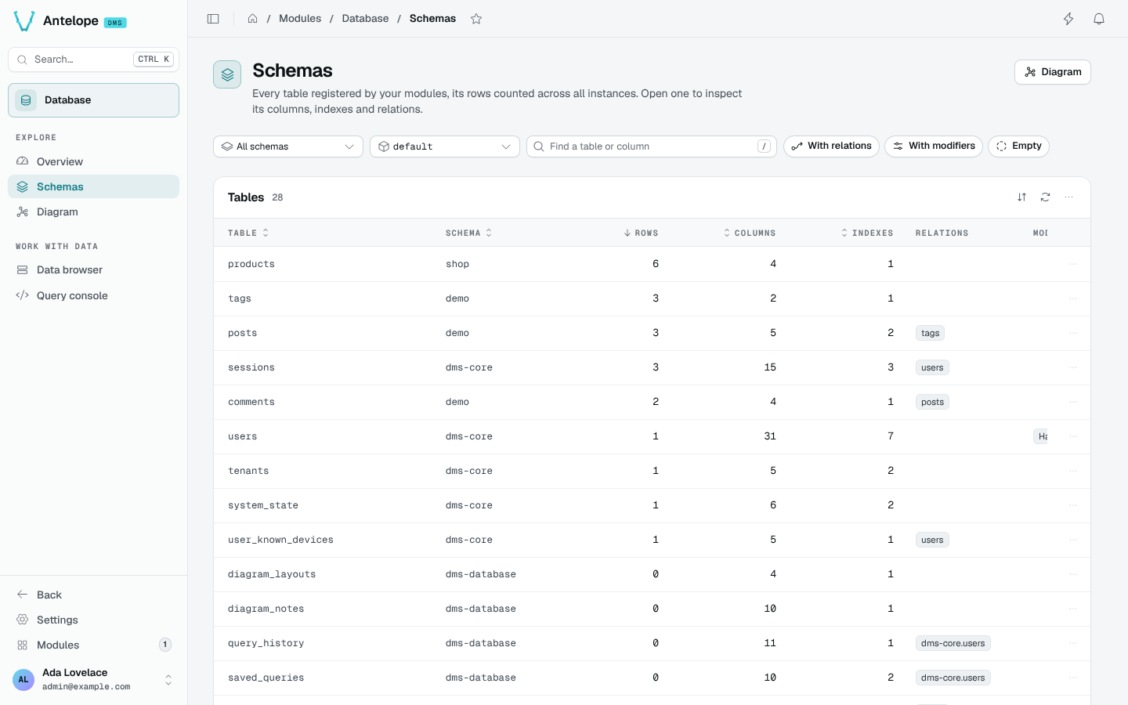Expand the All schemas dropdown
This screenshot has width=1128, height=705.
click(x=288, y=146)
